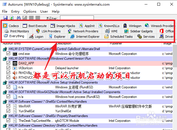Open the Options menu
Viewport: 177px width, 130px height.
coord(30,12)
